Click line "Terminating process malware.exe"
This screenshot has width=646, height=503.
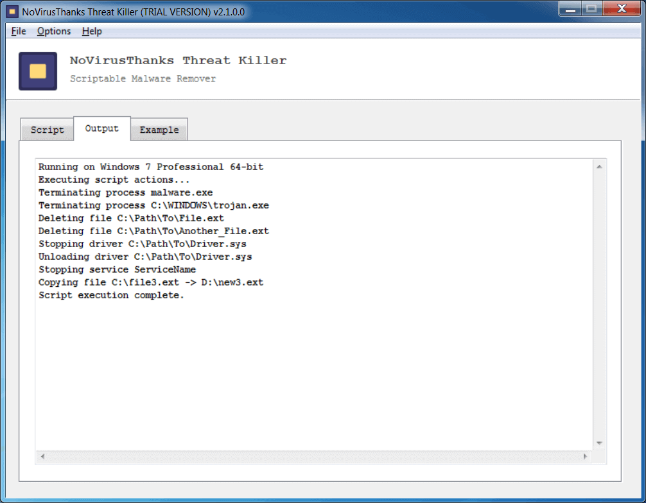coord(126,192)
